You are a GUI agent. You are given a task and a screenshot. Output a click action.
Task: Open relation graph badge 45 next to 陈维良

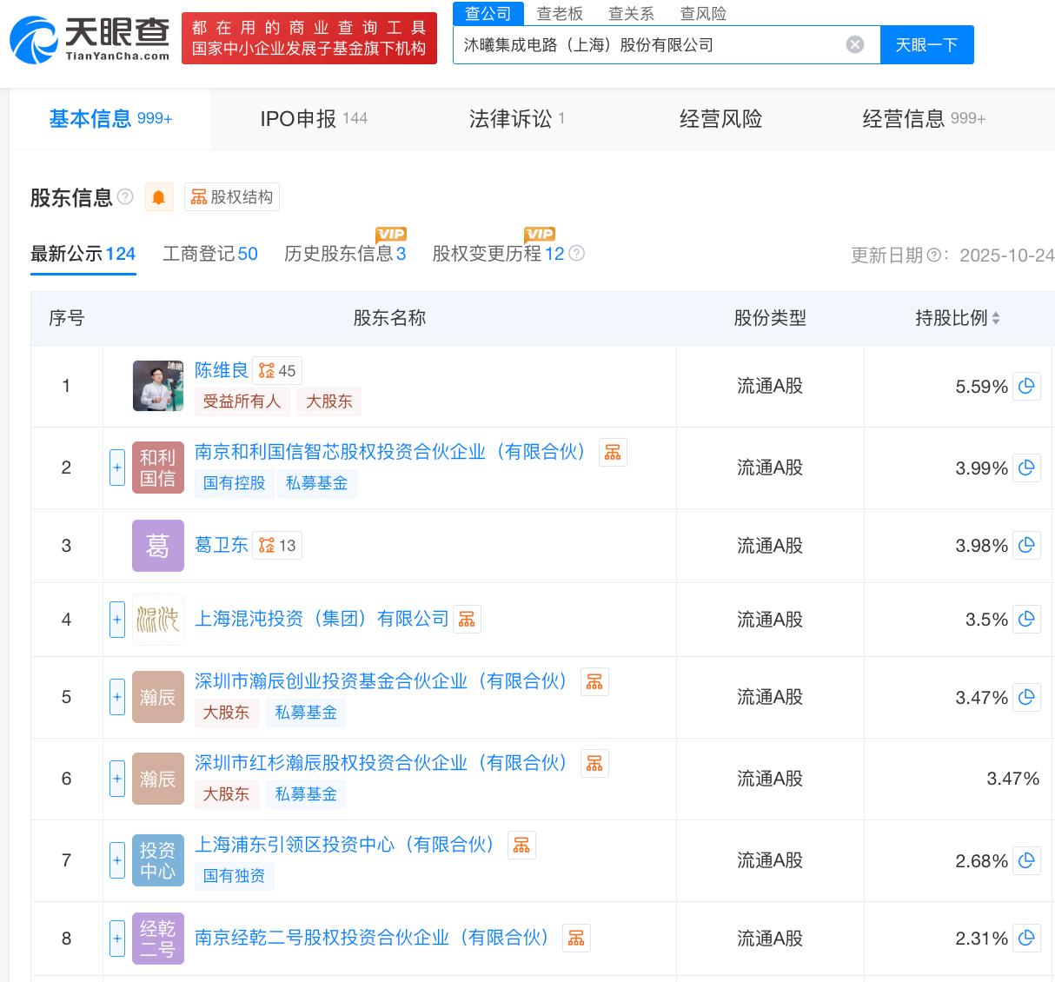click(x=277, y=371)
